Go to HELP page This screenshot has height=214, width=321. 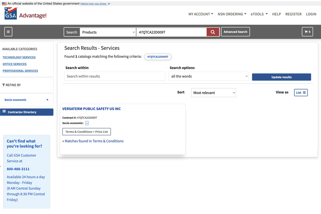(276, 14)
